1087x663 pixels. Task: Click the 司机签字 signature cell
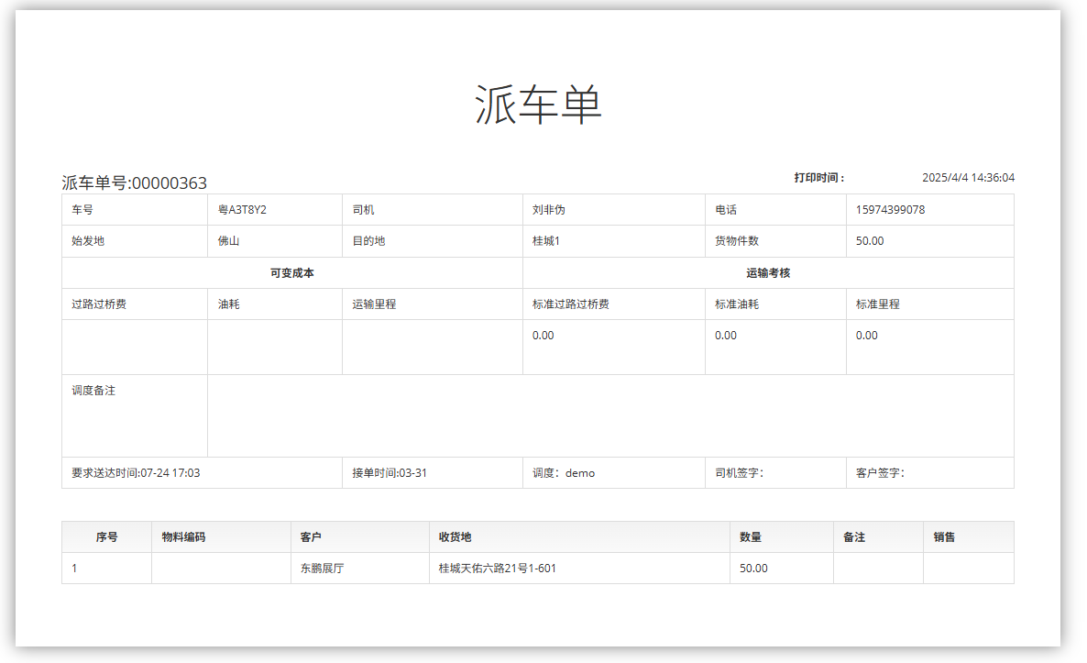click(x=774, y=473)
